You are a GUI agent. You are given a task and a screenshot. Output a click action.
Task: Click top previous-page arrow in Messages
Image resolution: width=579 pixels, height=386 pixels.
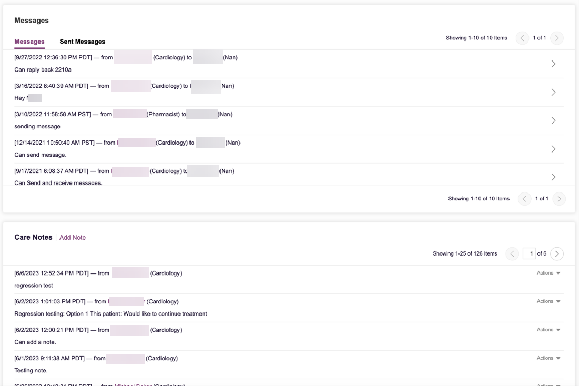[522, 38]
